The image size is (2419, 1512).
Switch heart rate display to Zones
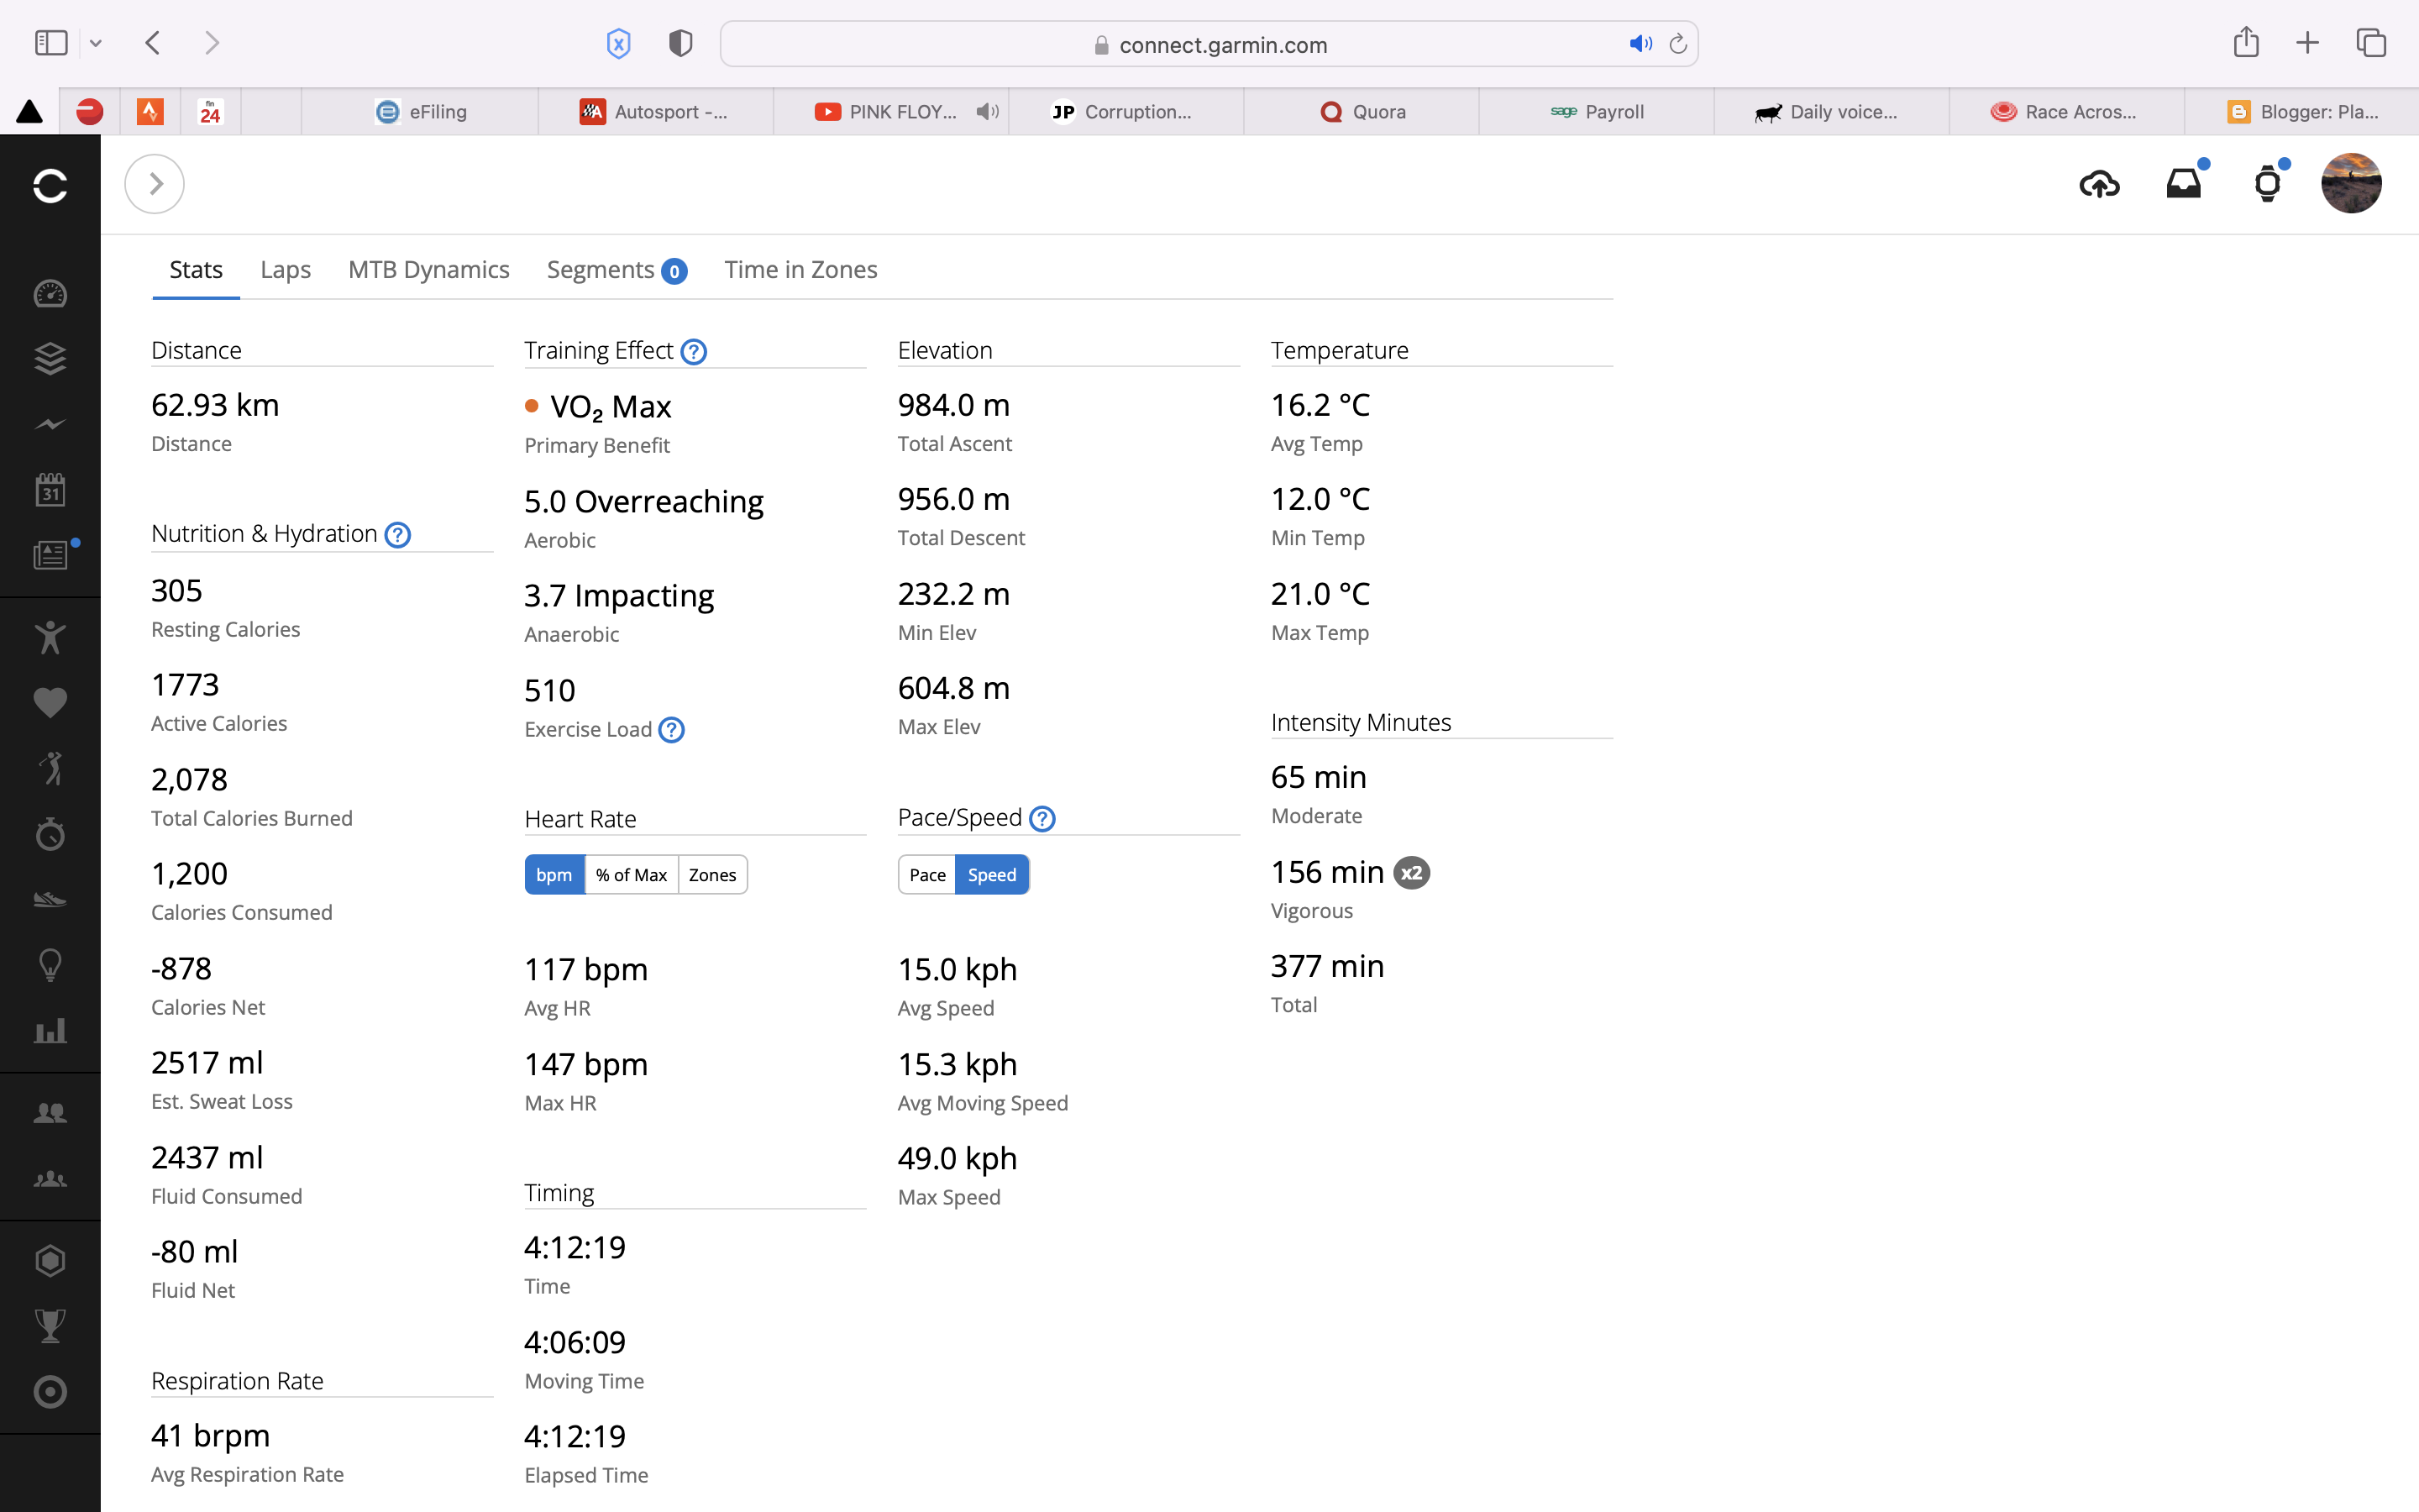pos(711,875)
